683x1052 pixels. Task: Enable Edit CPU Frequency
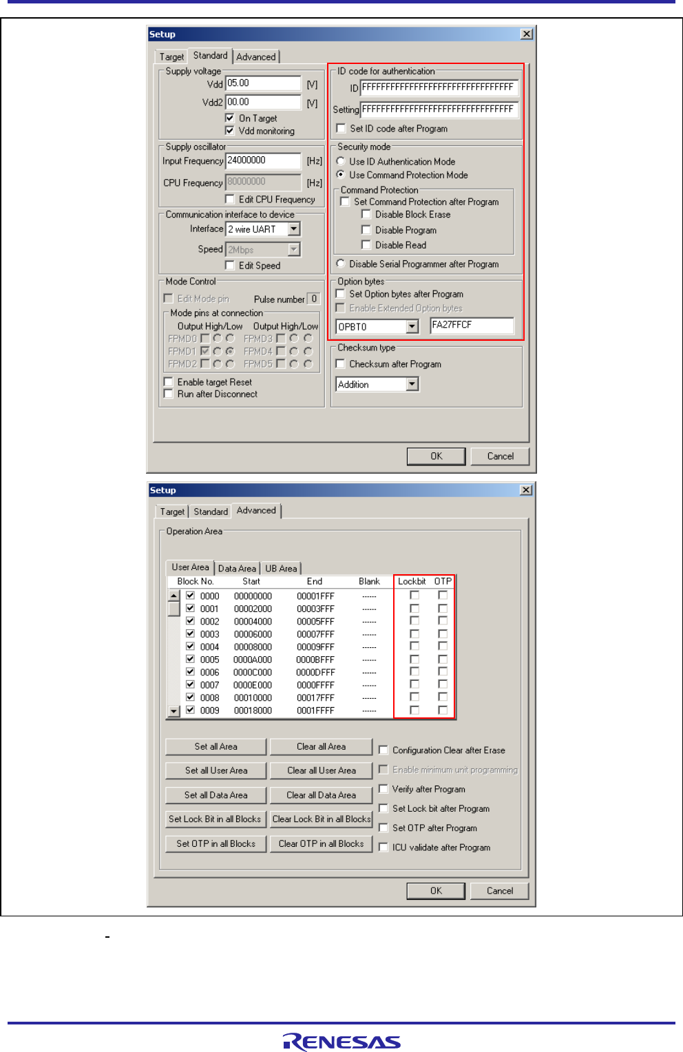230,199
